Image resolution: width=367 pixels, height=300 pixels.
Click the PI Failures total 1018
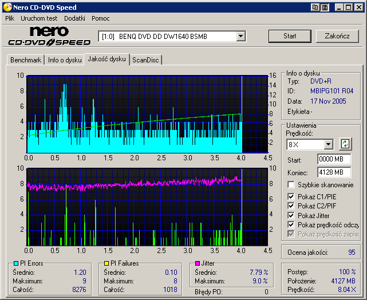(x=170, y=290)
